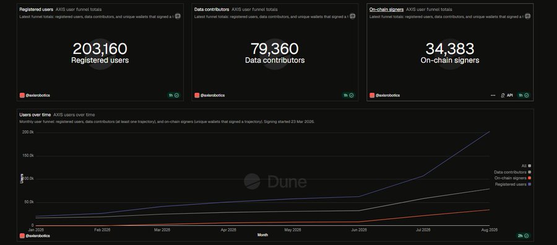557x245 pixels.
Task: Click 'AXIS user funnel totals' on Data contributors card
Action: [254, 9]
